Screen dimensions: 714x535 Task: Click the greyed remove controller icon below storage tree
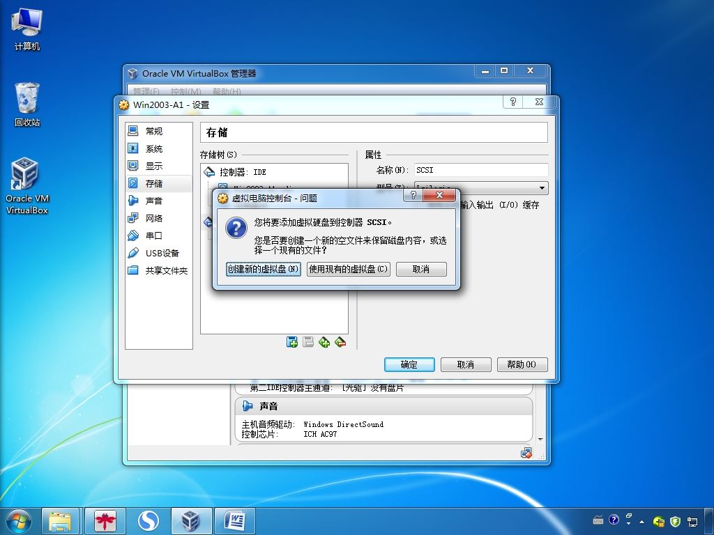tap(308, 342)
